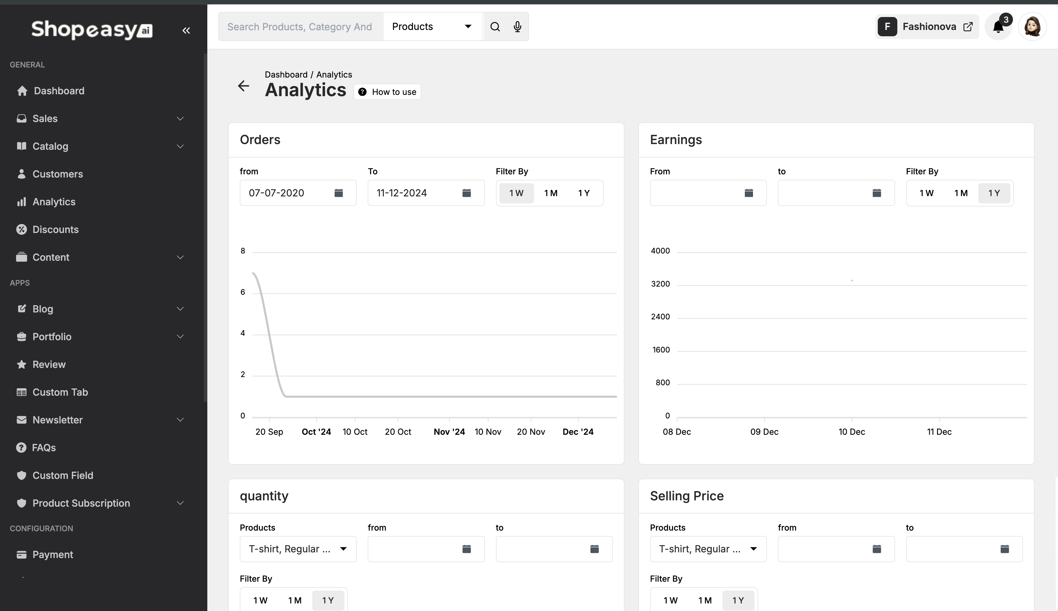Click the user avatar profile picture

click(1032, 27)
